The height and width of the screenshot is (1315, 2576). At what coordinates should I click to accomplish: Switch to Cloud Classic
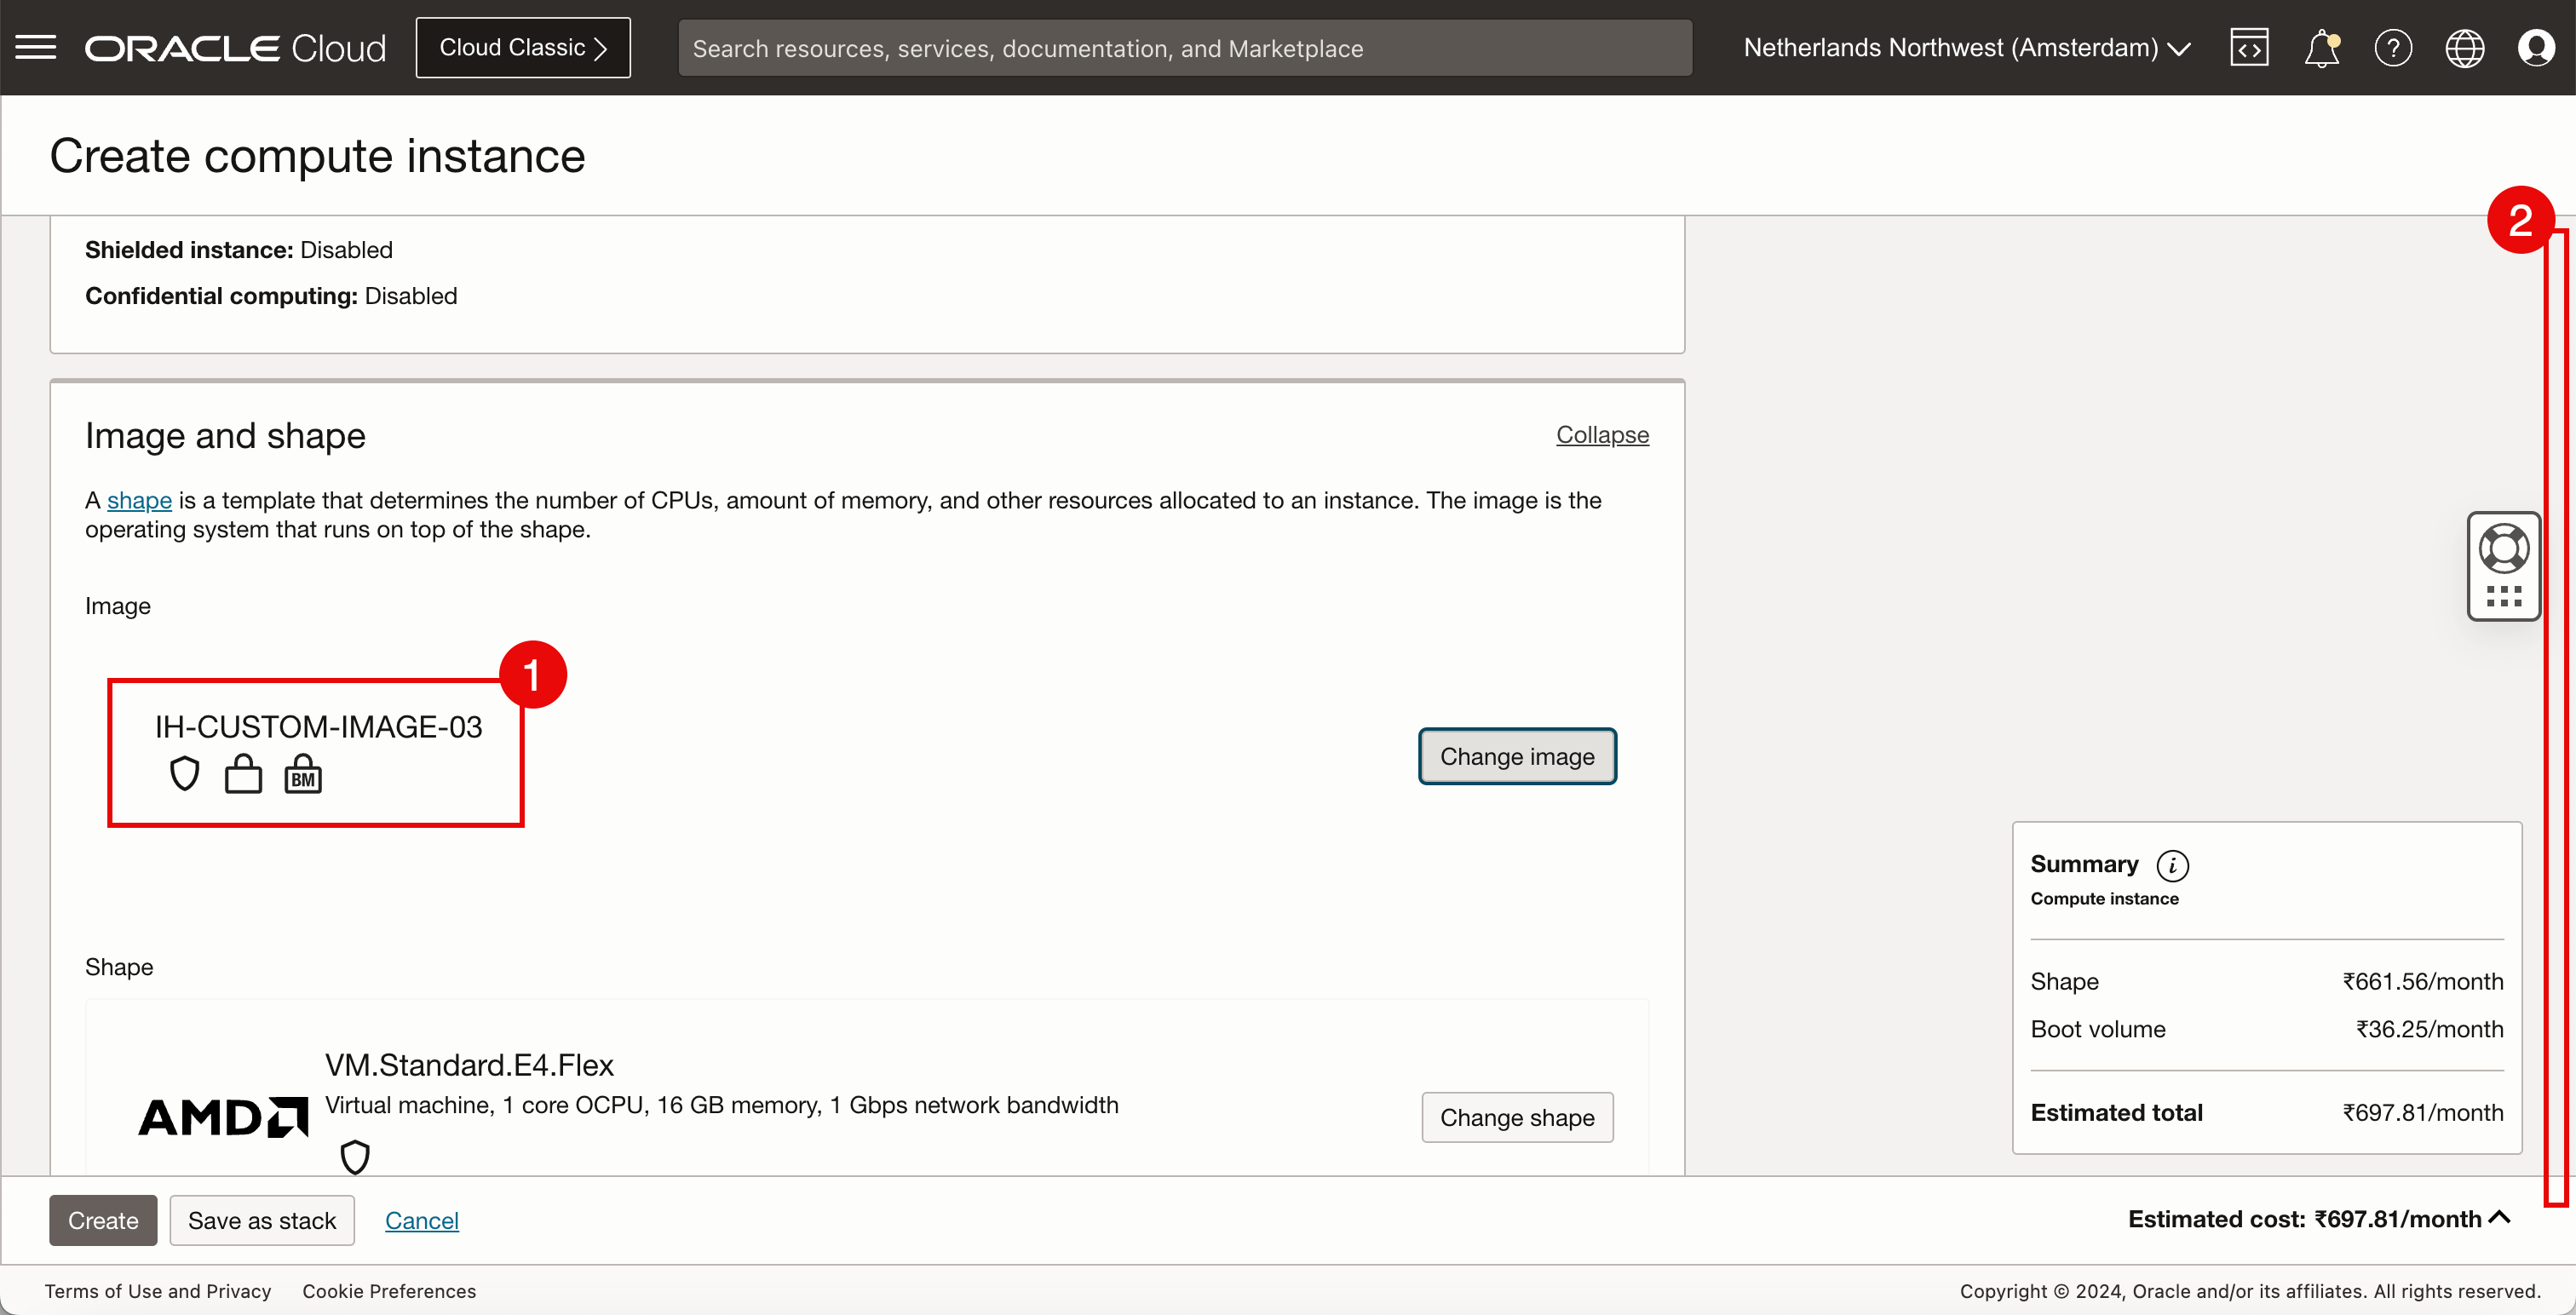point(523,47)
